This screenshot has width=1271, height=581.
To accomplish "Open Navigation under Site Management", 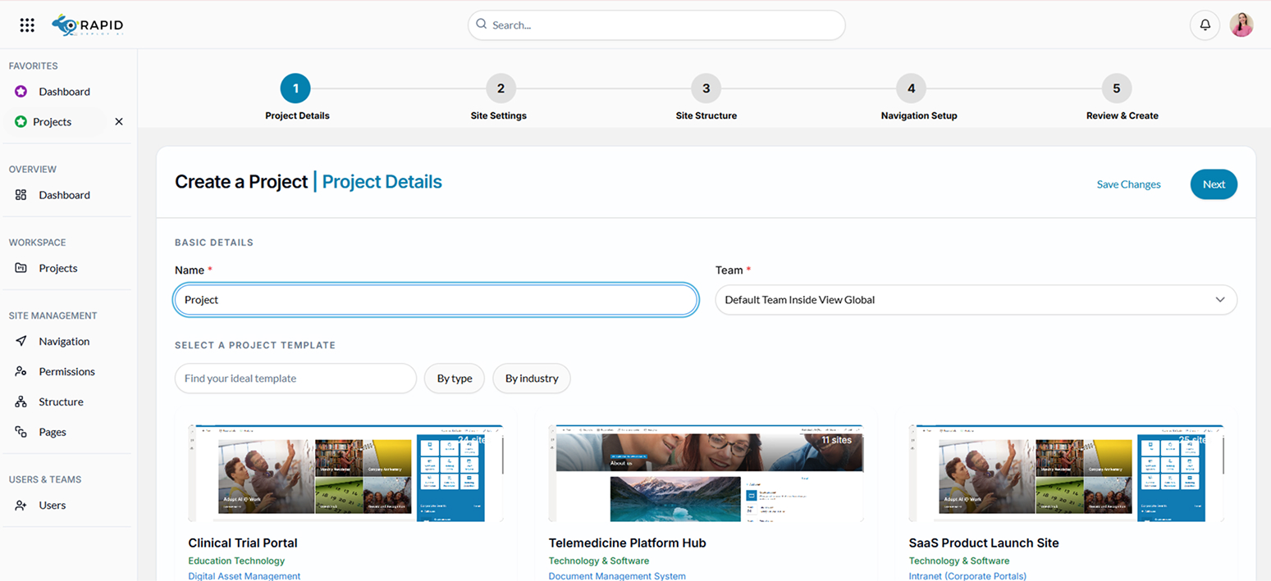I will [x=64, y=341].
